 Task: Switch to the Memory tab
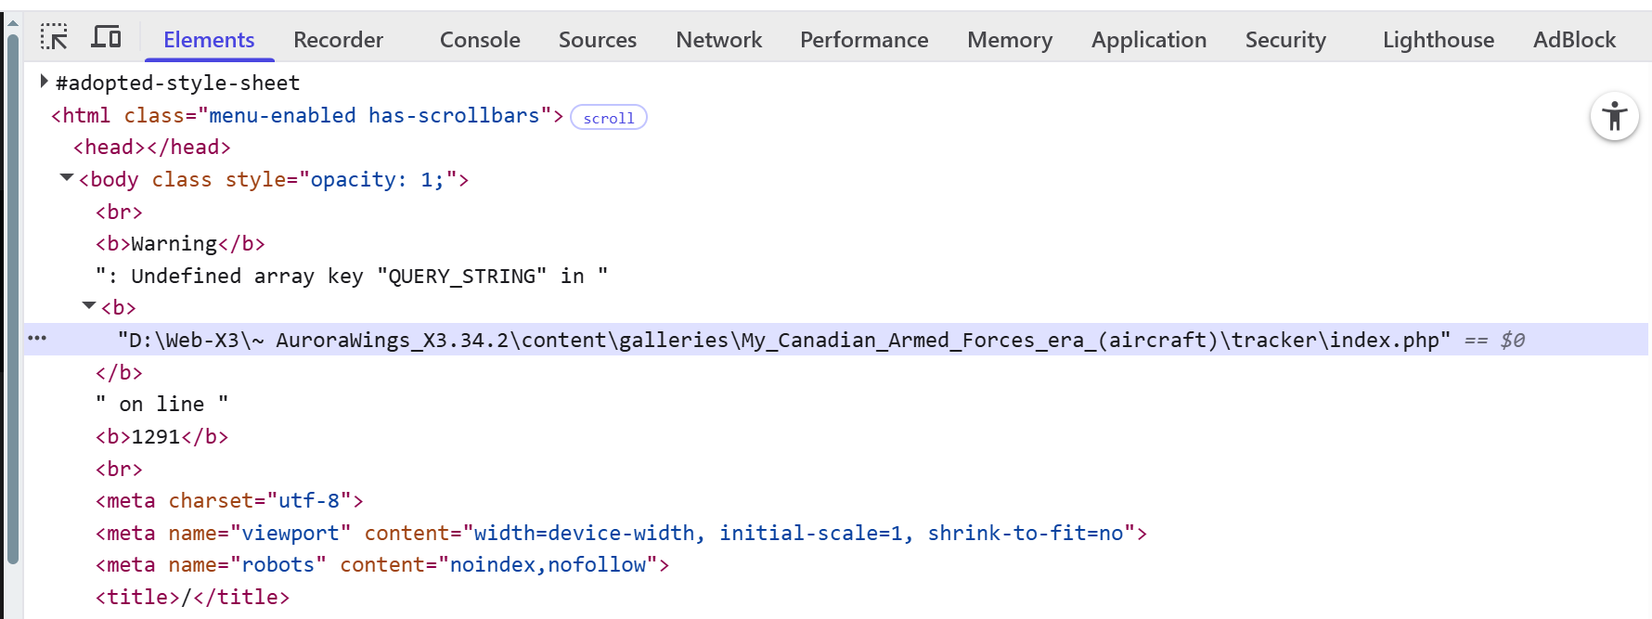(1010, 40)
